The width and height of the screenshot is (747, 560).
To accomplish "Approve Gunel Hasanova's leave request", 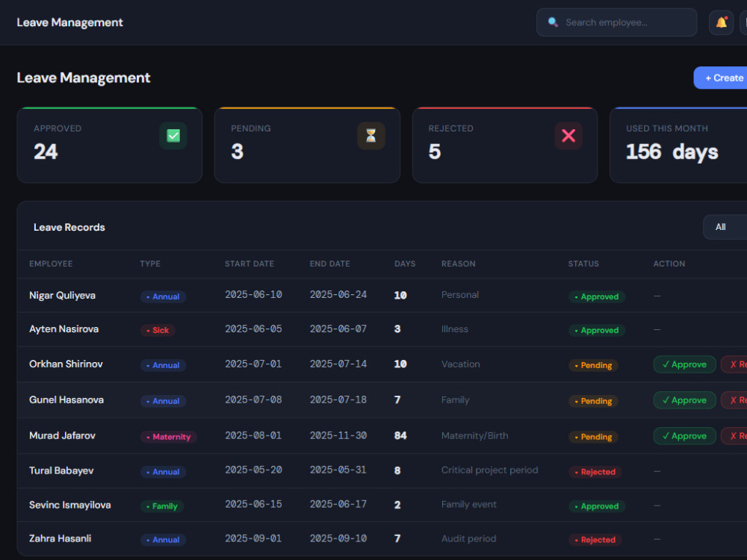I will pos(684,400).
